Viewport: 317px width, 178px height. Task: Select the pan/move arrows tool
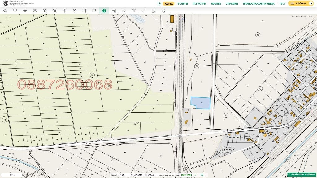(x=64, y=11)
